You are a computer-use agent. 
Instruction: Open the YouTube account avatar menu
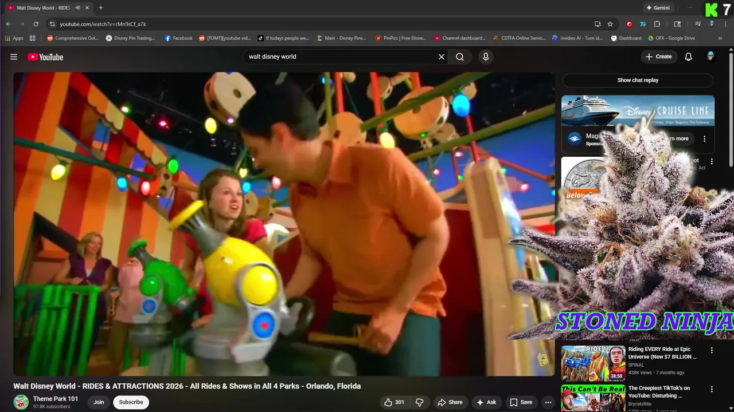pyautogui.click(x=710, y=57)
